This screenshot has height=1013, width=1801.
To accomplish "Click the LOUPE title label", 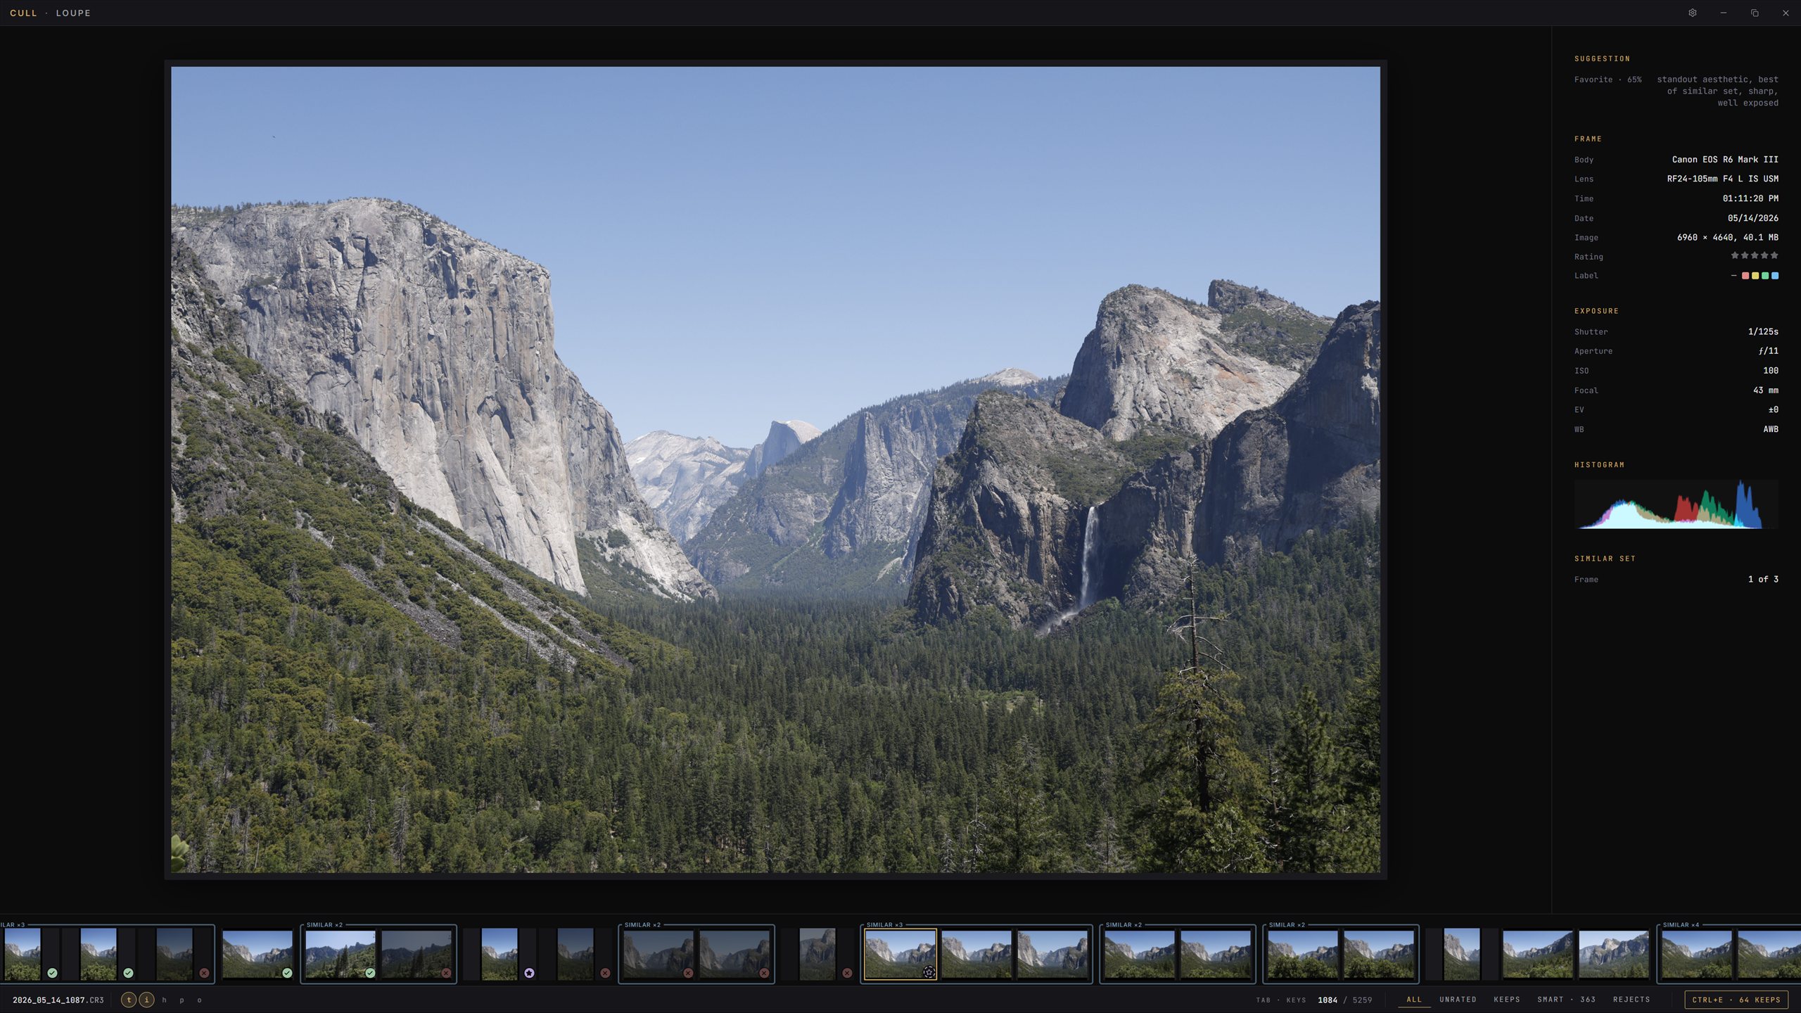I will [73, 13].
